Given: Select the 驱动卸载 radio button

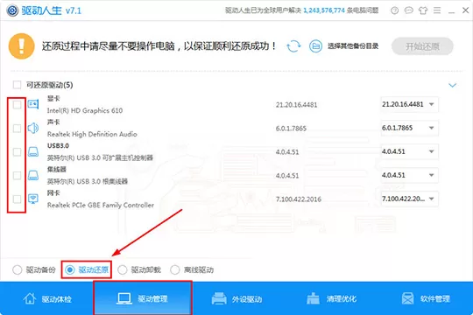Looking at the screenshot, I should pyautogui.click(x=122, y=269).
